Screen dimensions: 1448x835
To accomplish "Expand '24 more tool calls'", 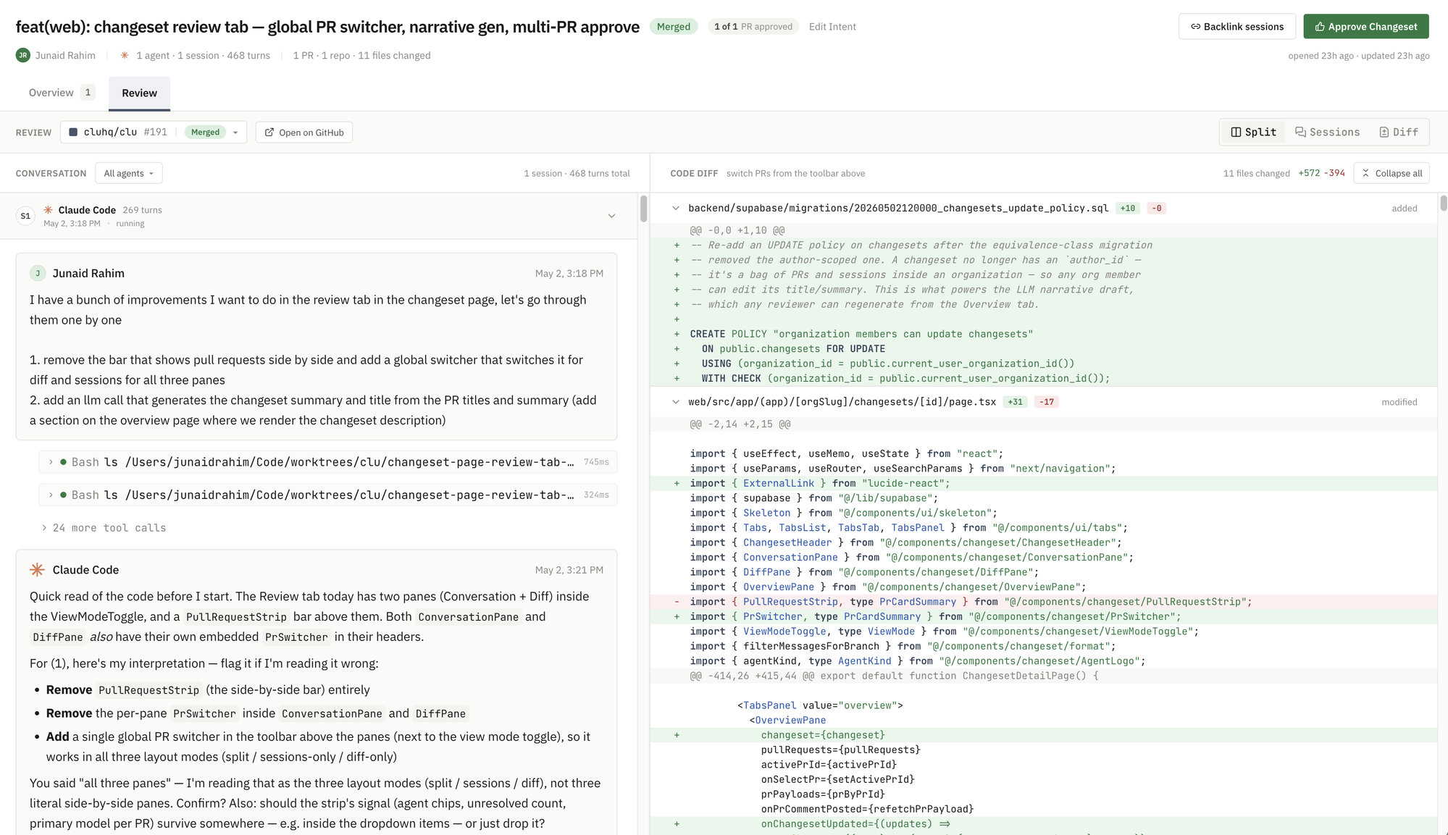I will 104,528.
